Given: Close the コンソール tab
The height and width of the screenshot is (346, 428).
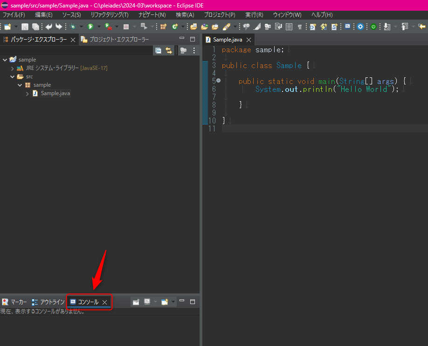Looking at the screenshot, I should [105, 302].
